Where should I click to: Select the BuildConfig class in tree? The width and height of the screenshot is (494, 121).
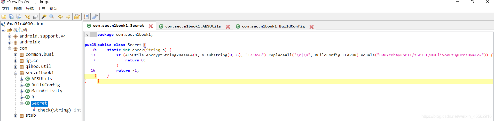[x=46, y=85]
